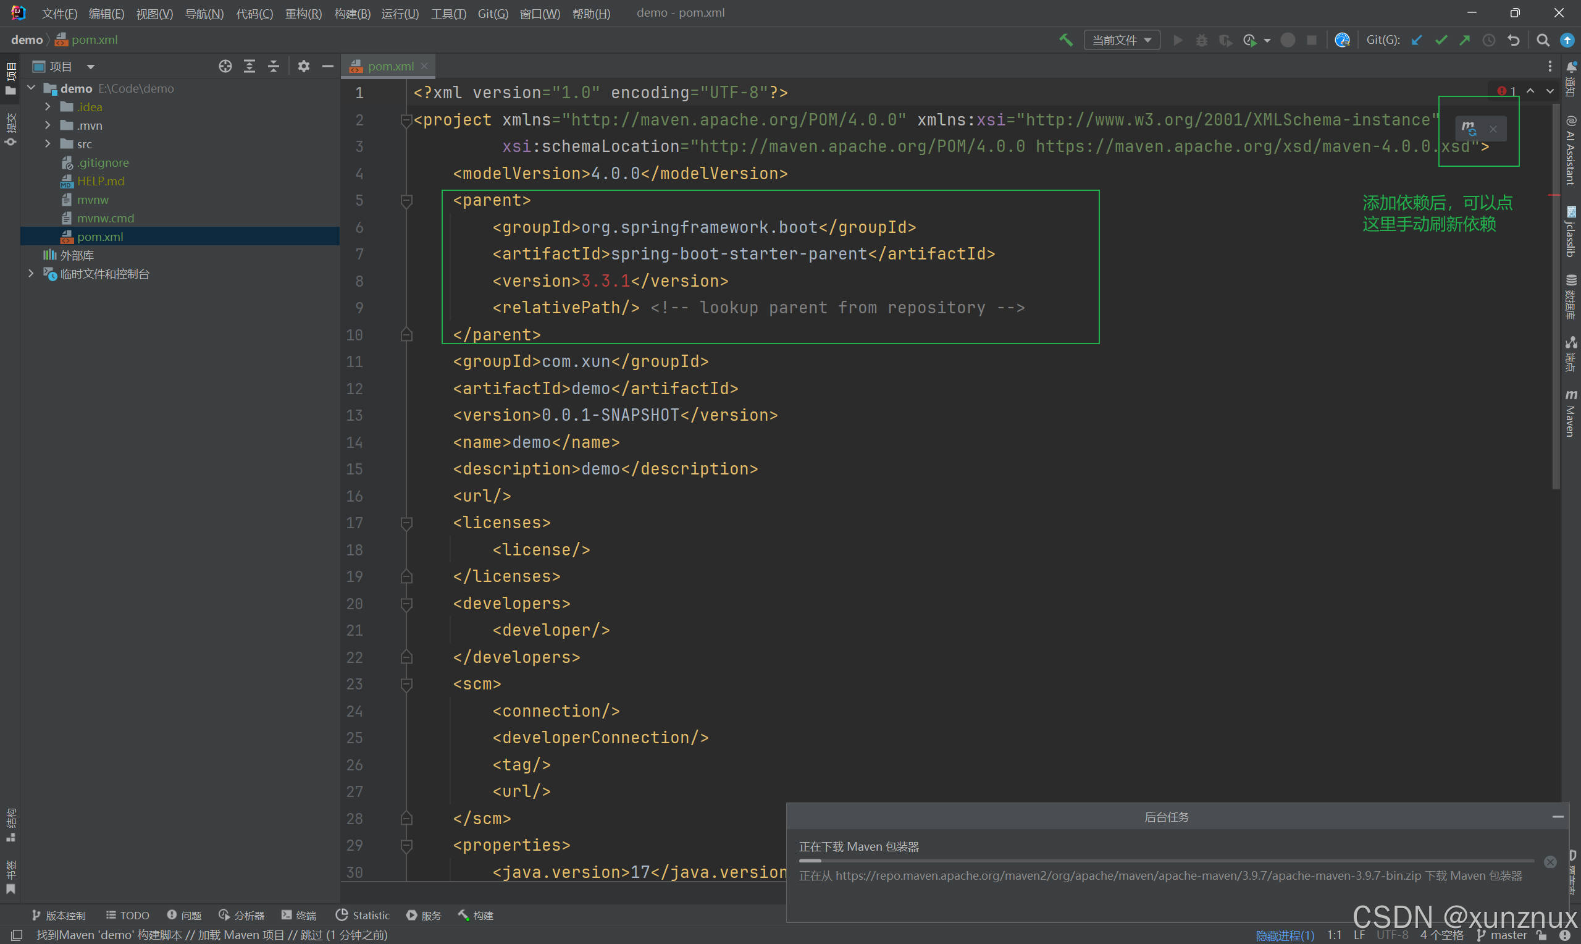This screenshot has height=944, width=1581.
Task: Open the 文件(F) menu
Action: [60, 14]
